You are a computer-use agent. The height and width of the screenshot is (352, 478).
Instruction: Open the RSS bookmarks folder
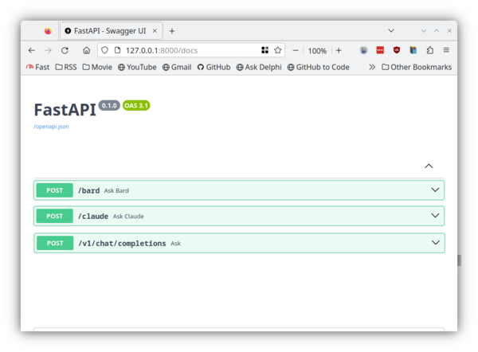pyautogui.click(x=66, y=67)
